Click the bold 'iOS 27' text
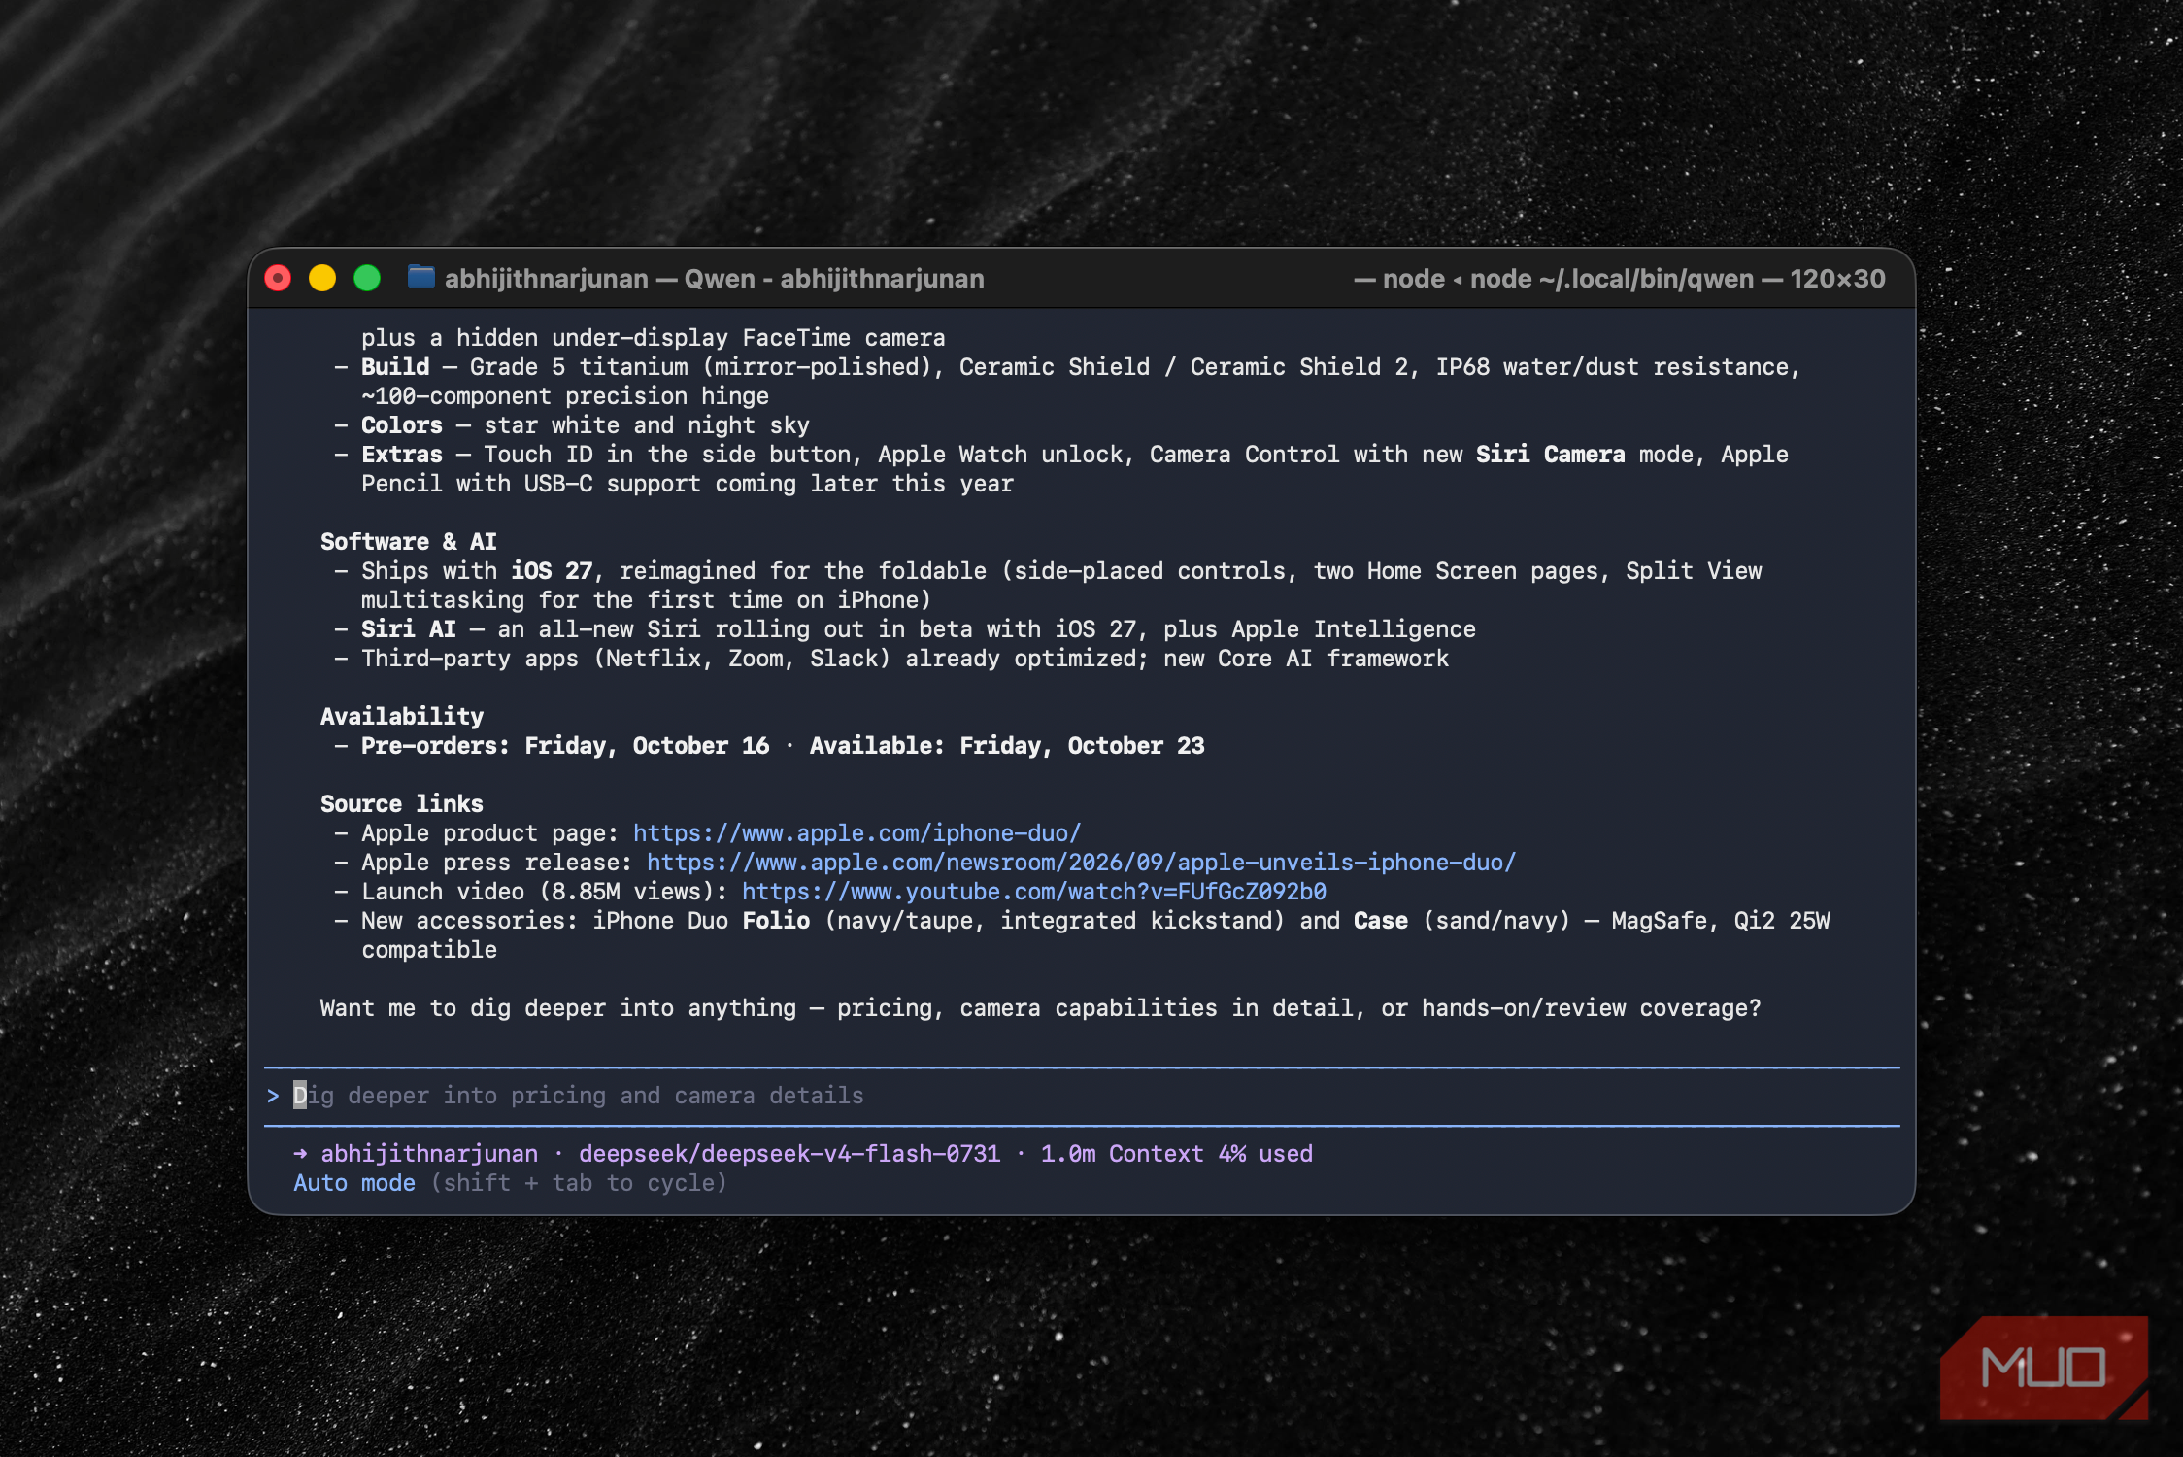Screen dimensions: 2183x1457 [x=552, y=571]
